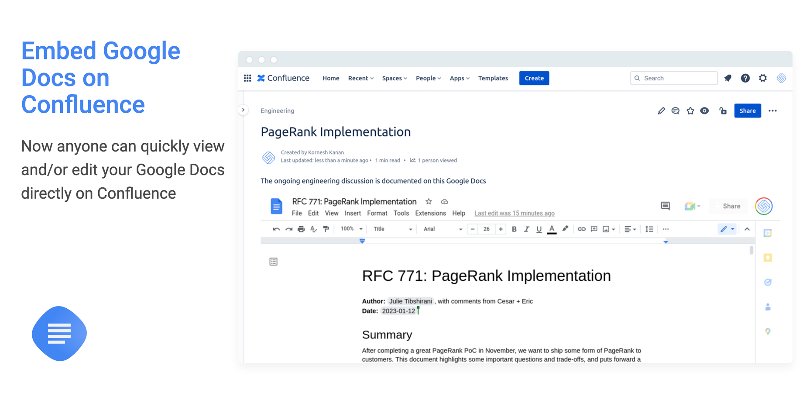Open Confluence settings gear
This screenshot has width=803, height=393.
[763, 78]
